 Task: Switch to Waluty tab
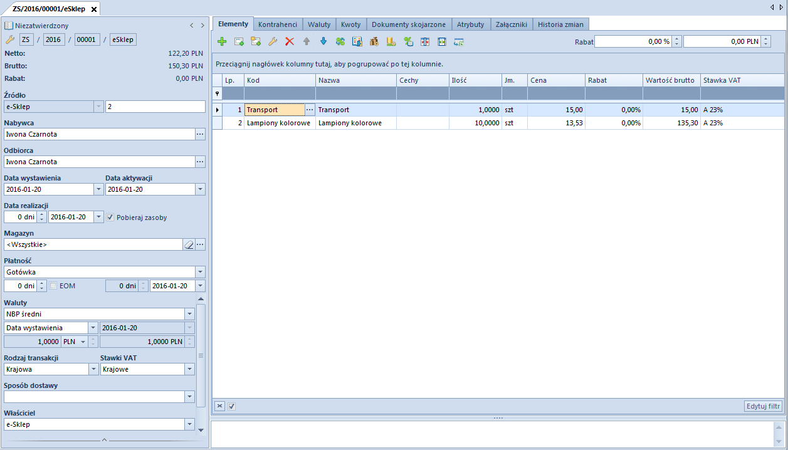point(319,24)
